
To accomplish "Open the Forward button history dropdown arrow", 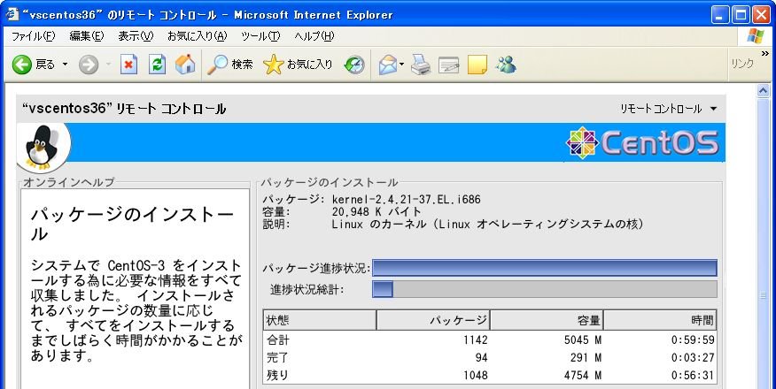I will (108, 65).
